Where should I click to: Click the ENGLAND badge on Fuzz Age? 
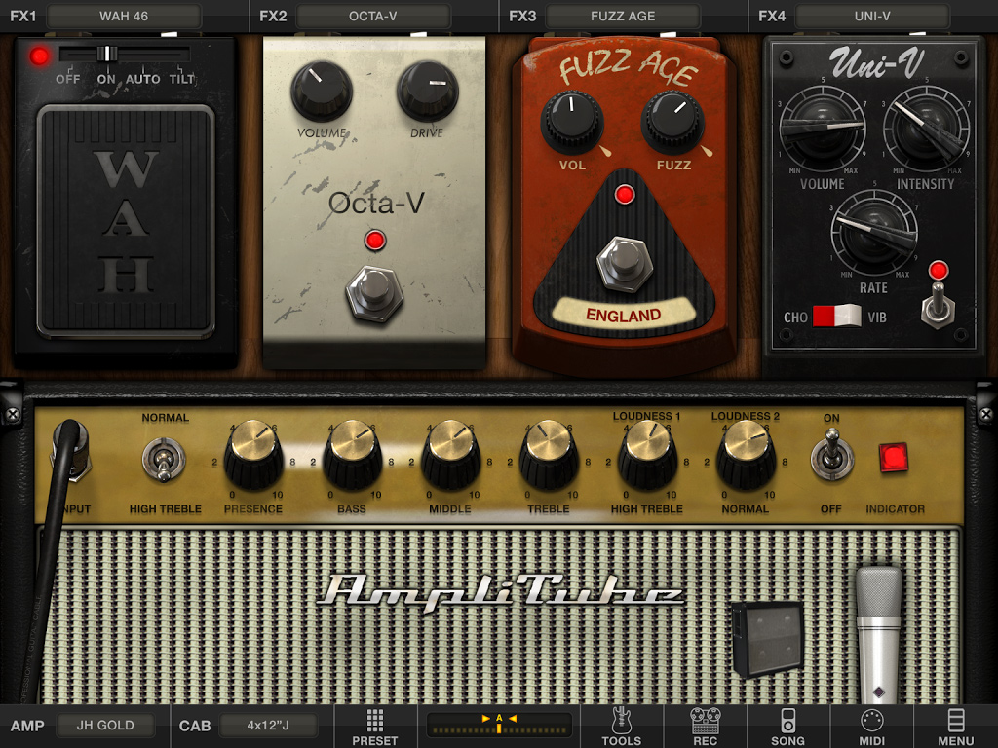pyautogui.click(x=623, y=315)
